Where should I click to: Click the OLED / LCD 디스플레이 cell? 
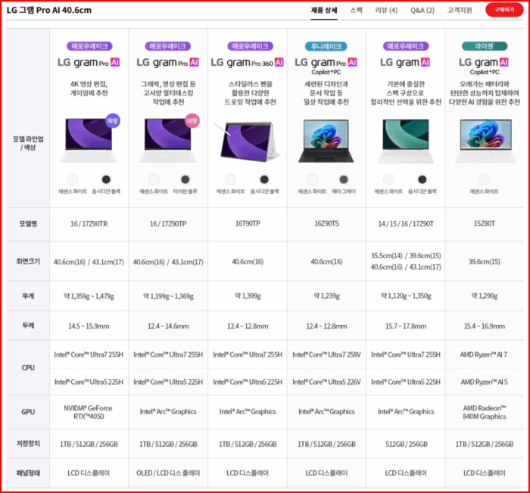tap(168, 473)
